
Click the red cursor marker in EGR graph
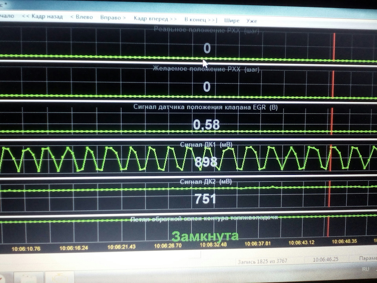(332, 121)
